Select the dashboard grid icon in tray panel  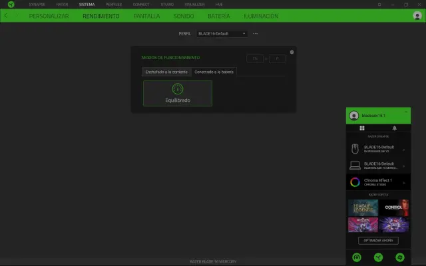362,127
